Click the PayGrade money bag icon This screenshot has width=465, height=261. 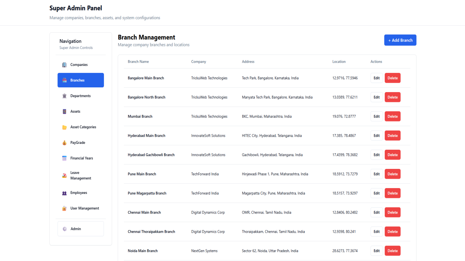point(64,143)
